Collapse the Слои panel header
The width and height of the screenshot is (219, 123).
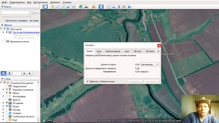pyautogui.click(x=2, y=79)
